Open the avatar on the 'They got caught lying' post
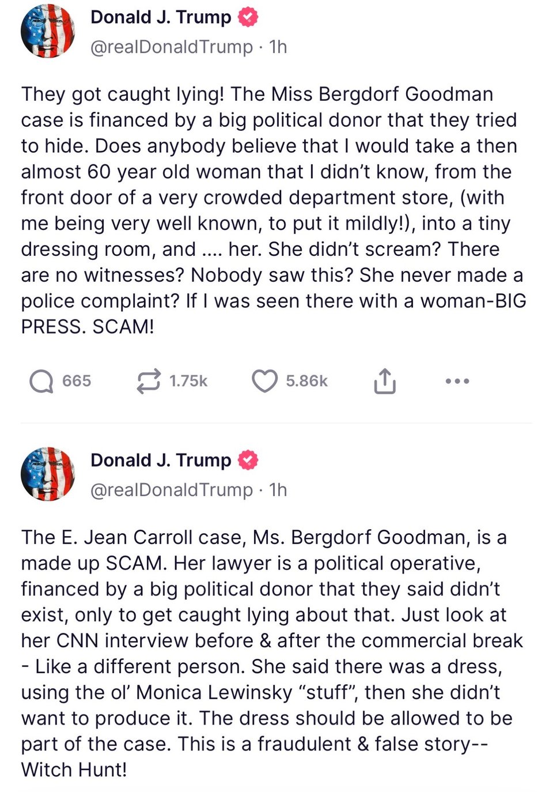Screen dimensions: 553x792 pyautogui.click(x=48, y=32)
